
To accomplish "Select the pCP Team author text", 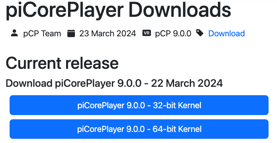I will [42, 33].
